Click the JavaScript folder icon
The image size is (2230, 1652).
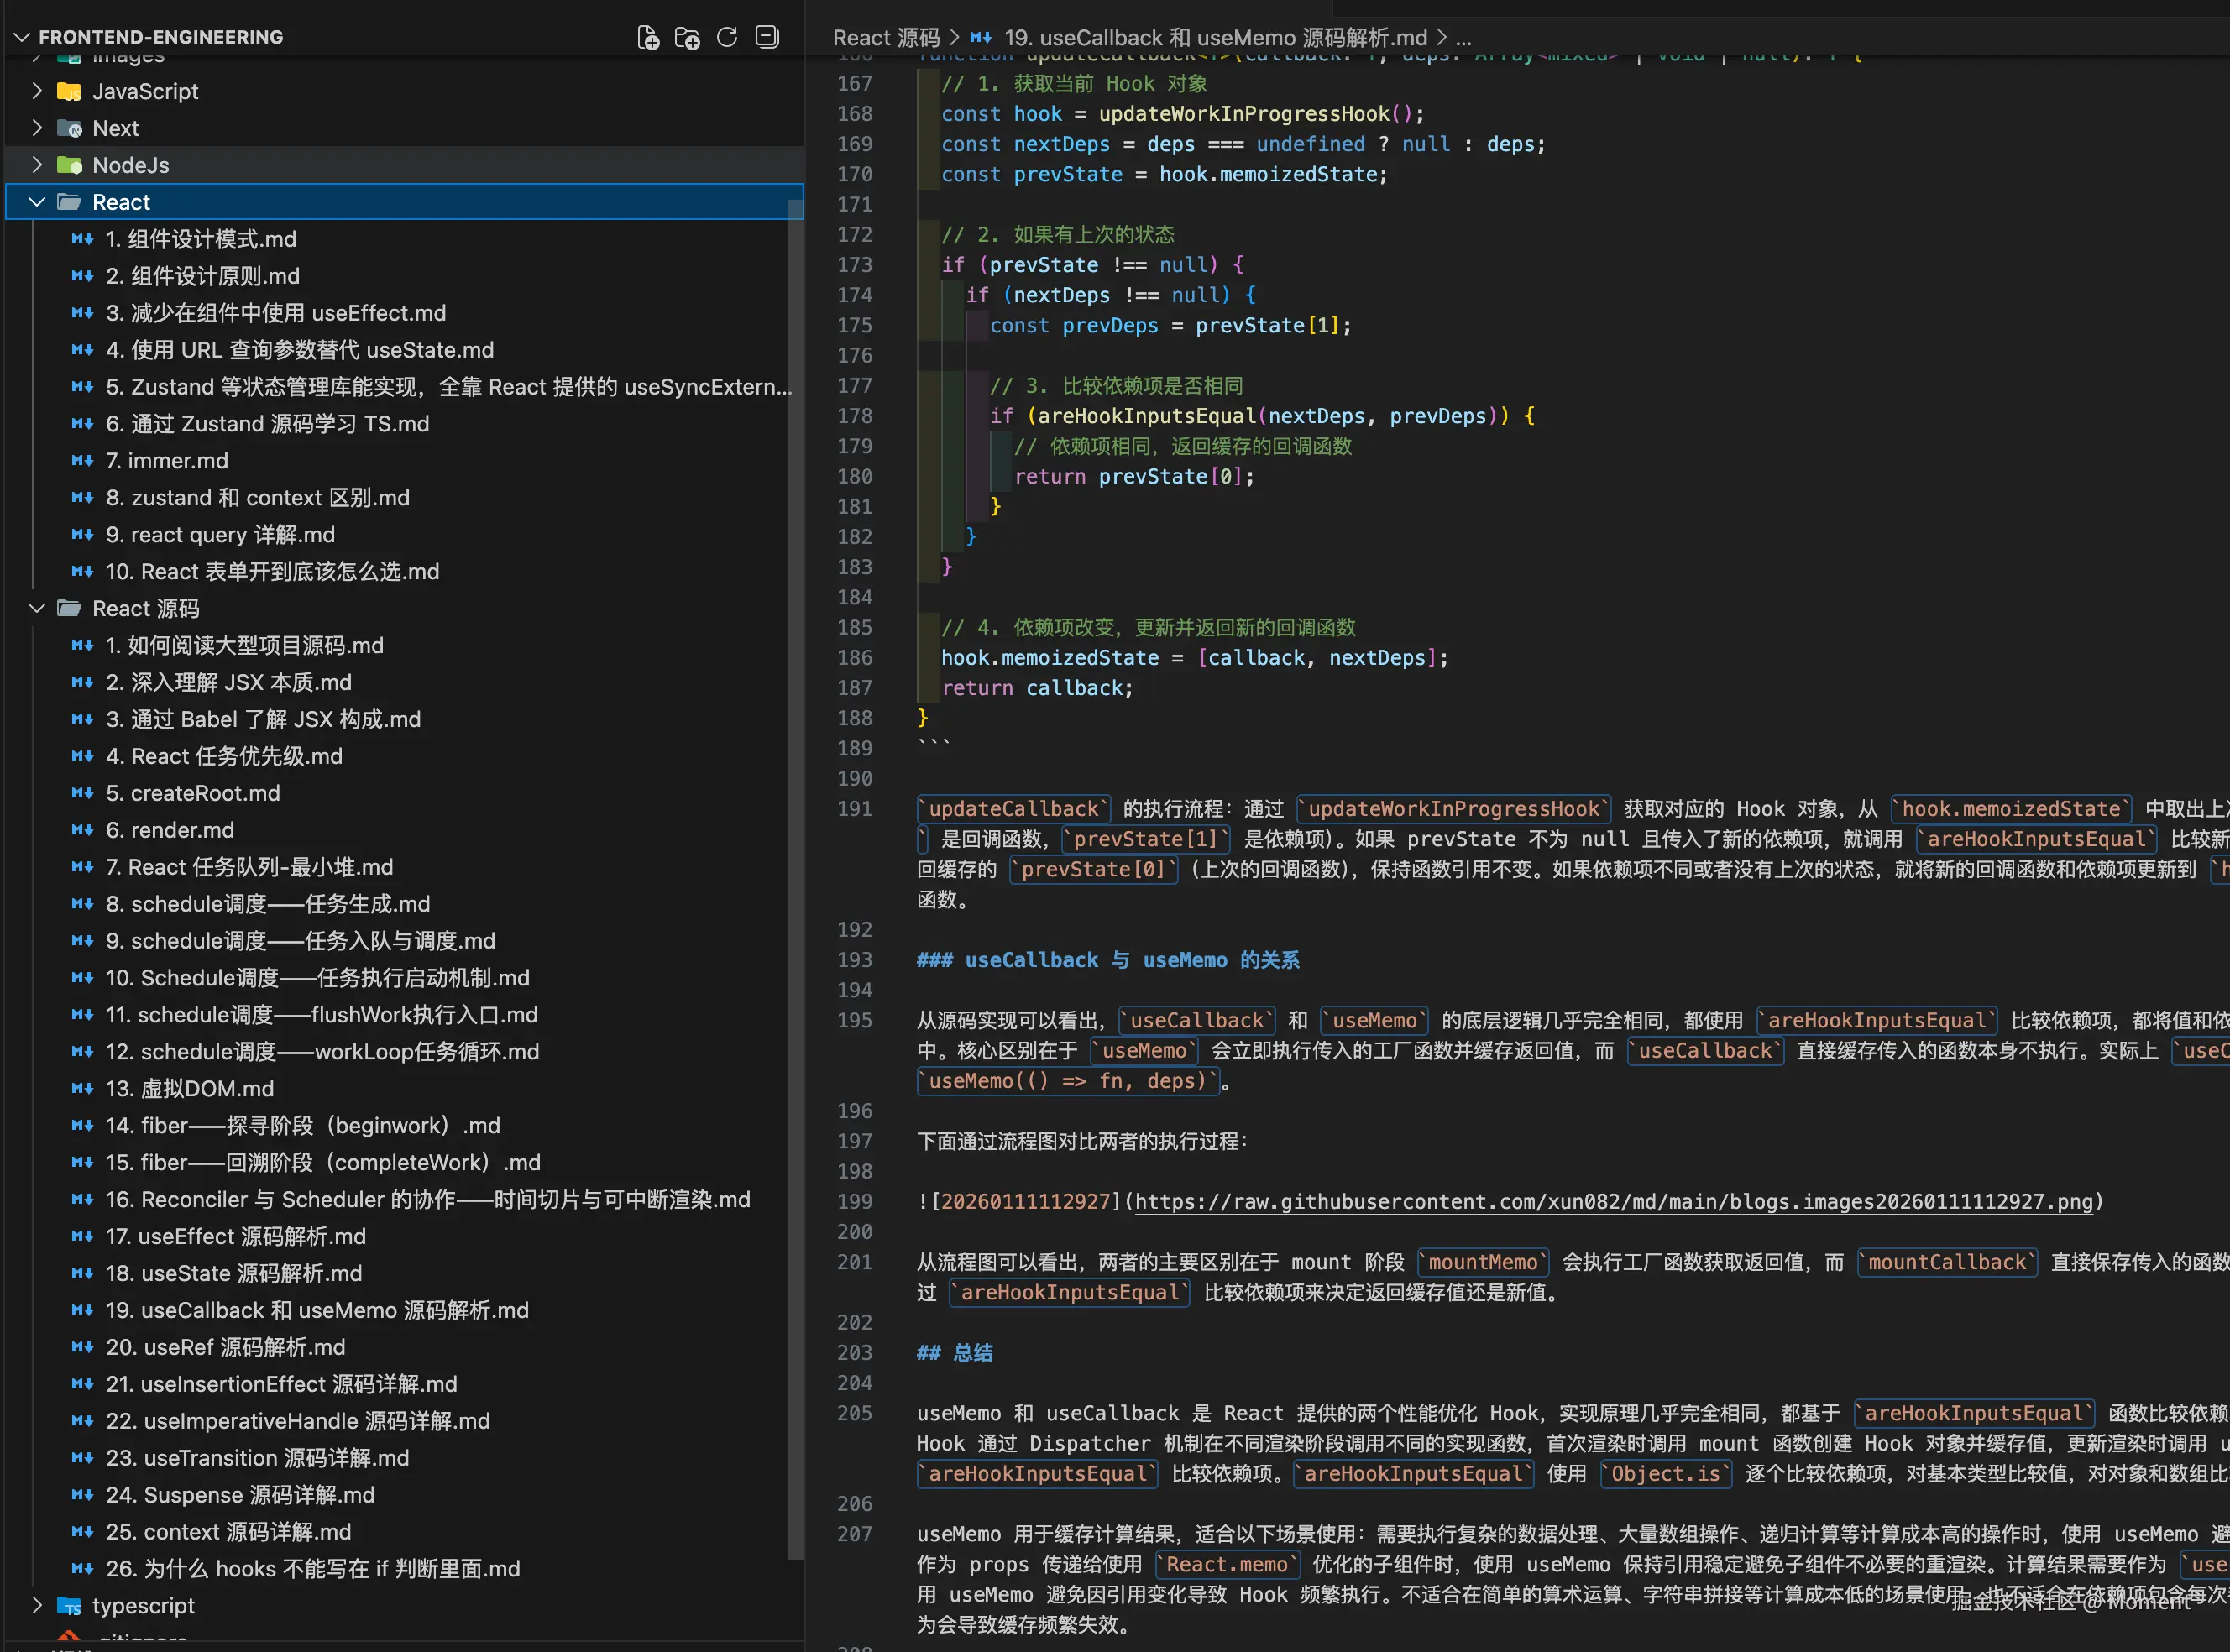point(69,91)
